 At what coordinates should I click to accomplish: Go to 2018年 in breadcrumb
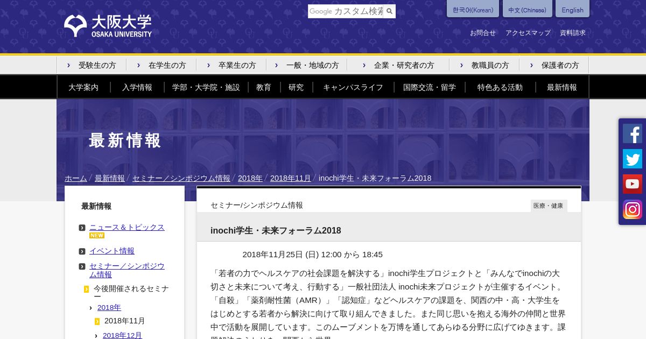coord(250,178)
